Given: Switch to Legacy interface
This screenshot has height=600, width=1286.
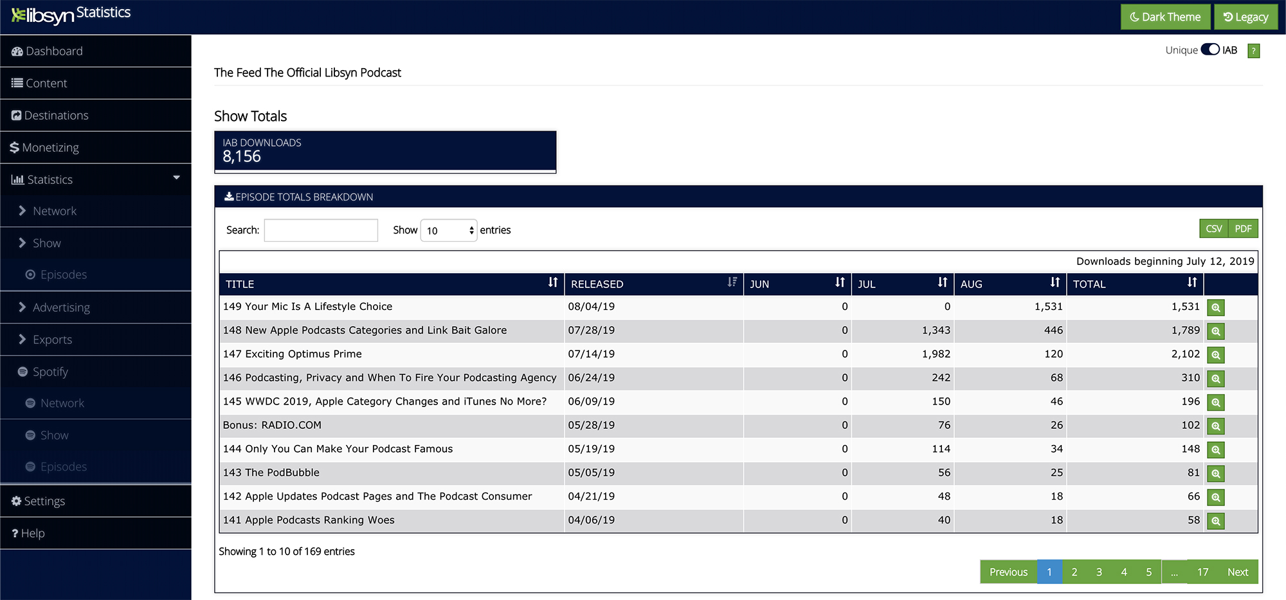Looking at the screenshot, I should pos(1245,17).
